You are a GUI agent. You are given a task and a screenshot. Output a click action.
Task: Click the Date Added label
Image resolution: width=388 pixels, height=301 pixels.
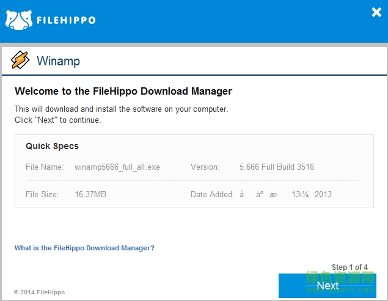click(x=212, y=194)
